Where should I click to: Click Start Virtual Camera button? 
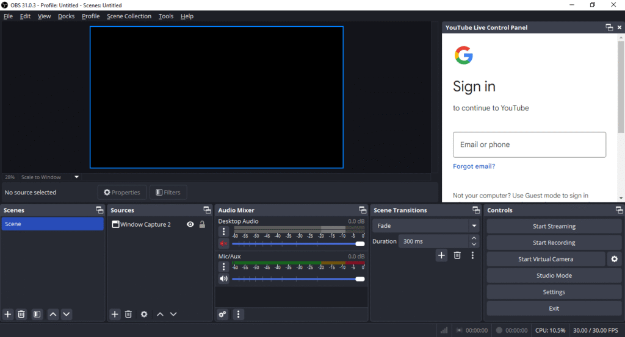(x=546, y=259)
